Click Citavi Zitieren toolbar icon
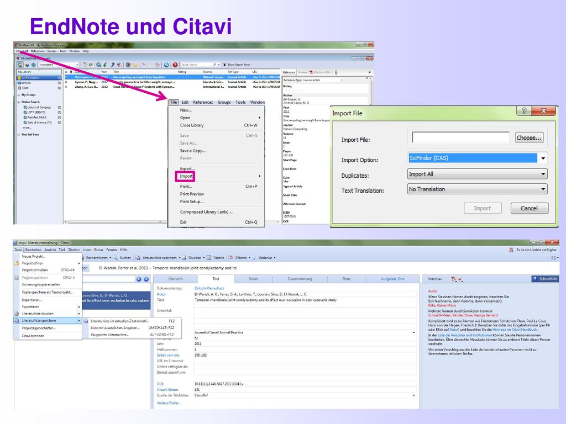This screenshot has width=566, height=424. [x=230, y=258]
